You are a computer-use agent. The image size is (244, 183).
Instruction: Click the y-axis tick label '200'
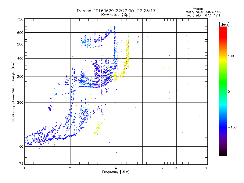[x=20, y=102]
